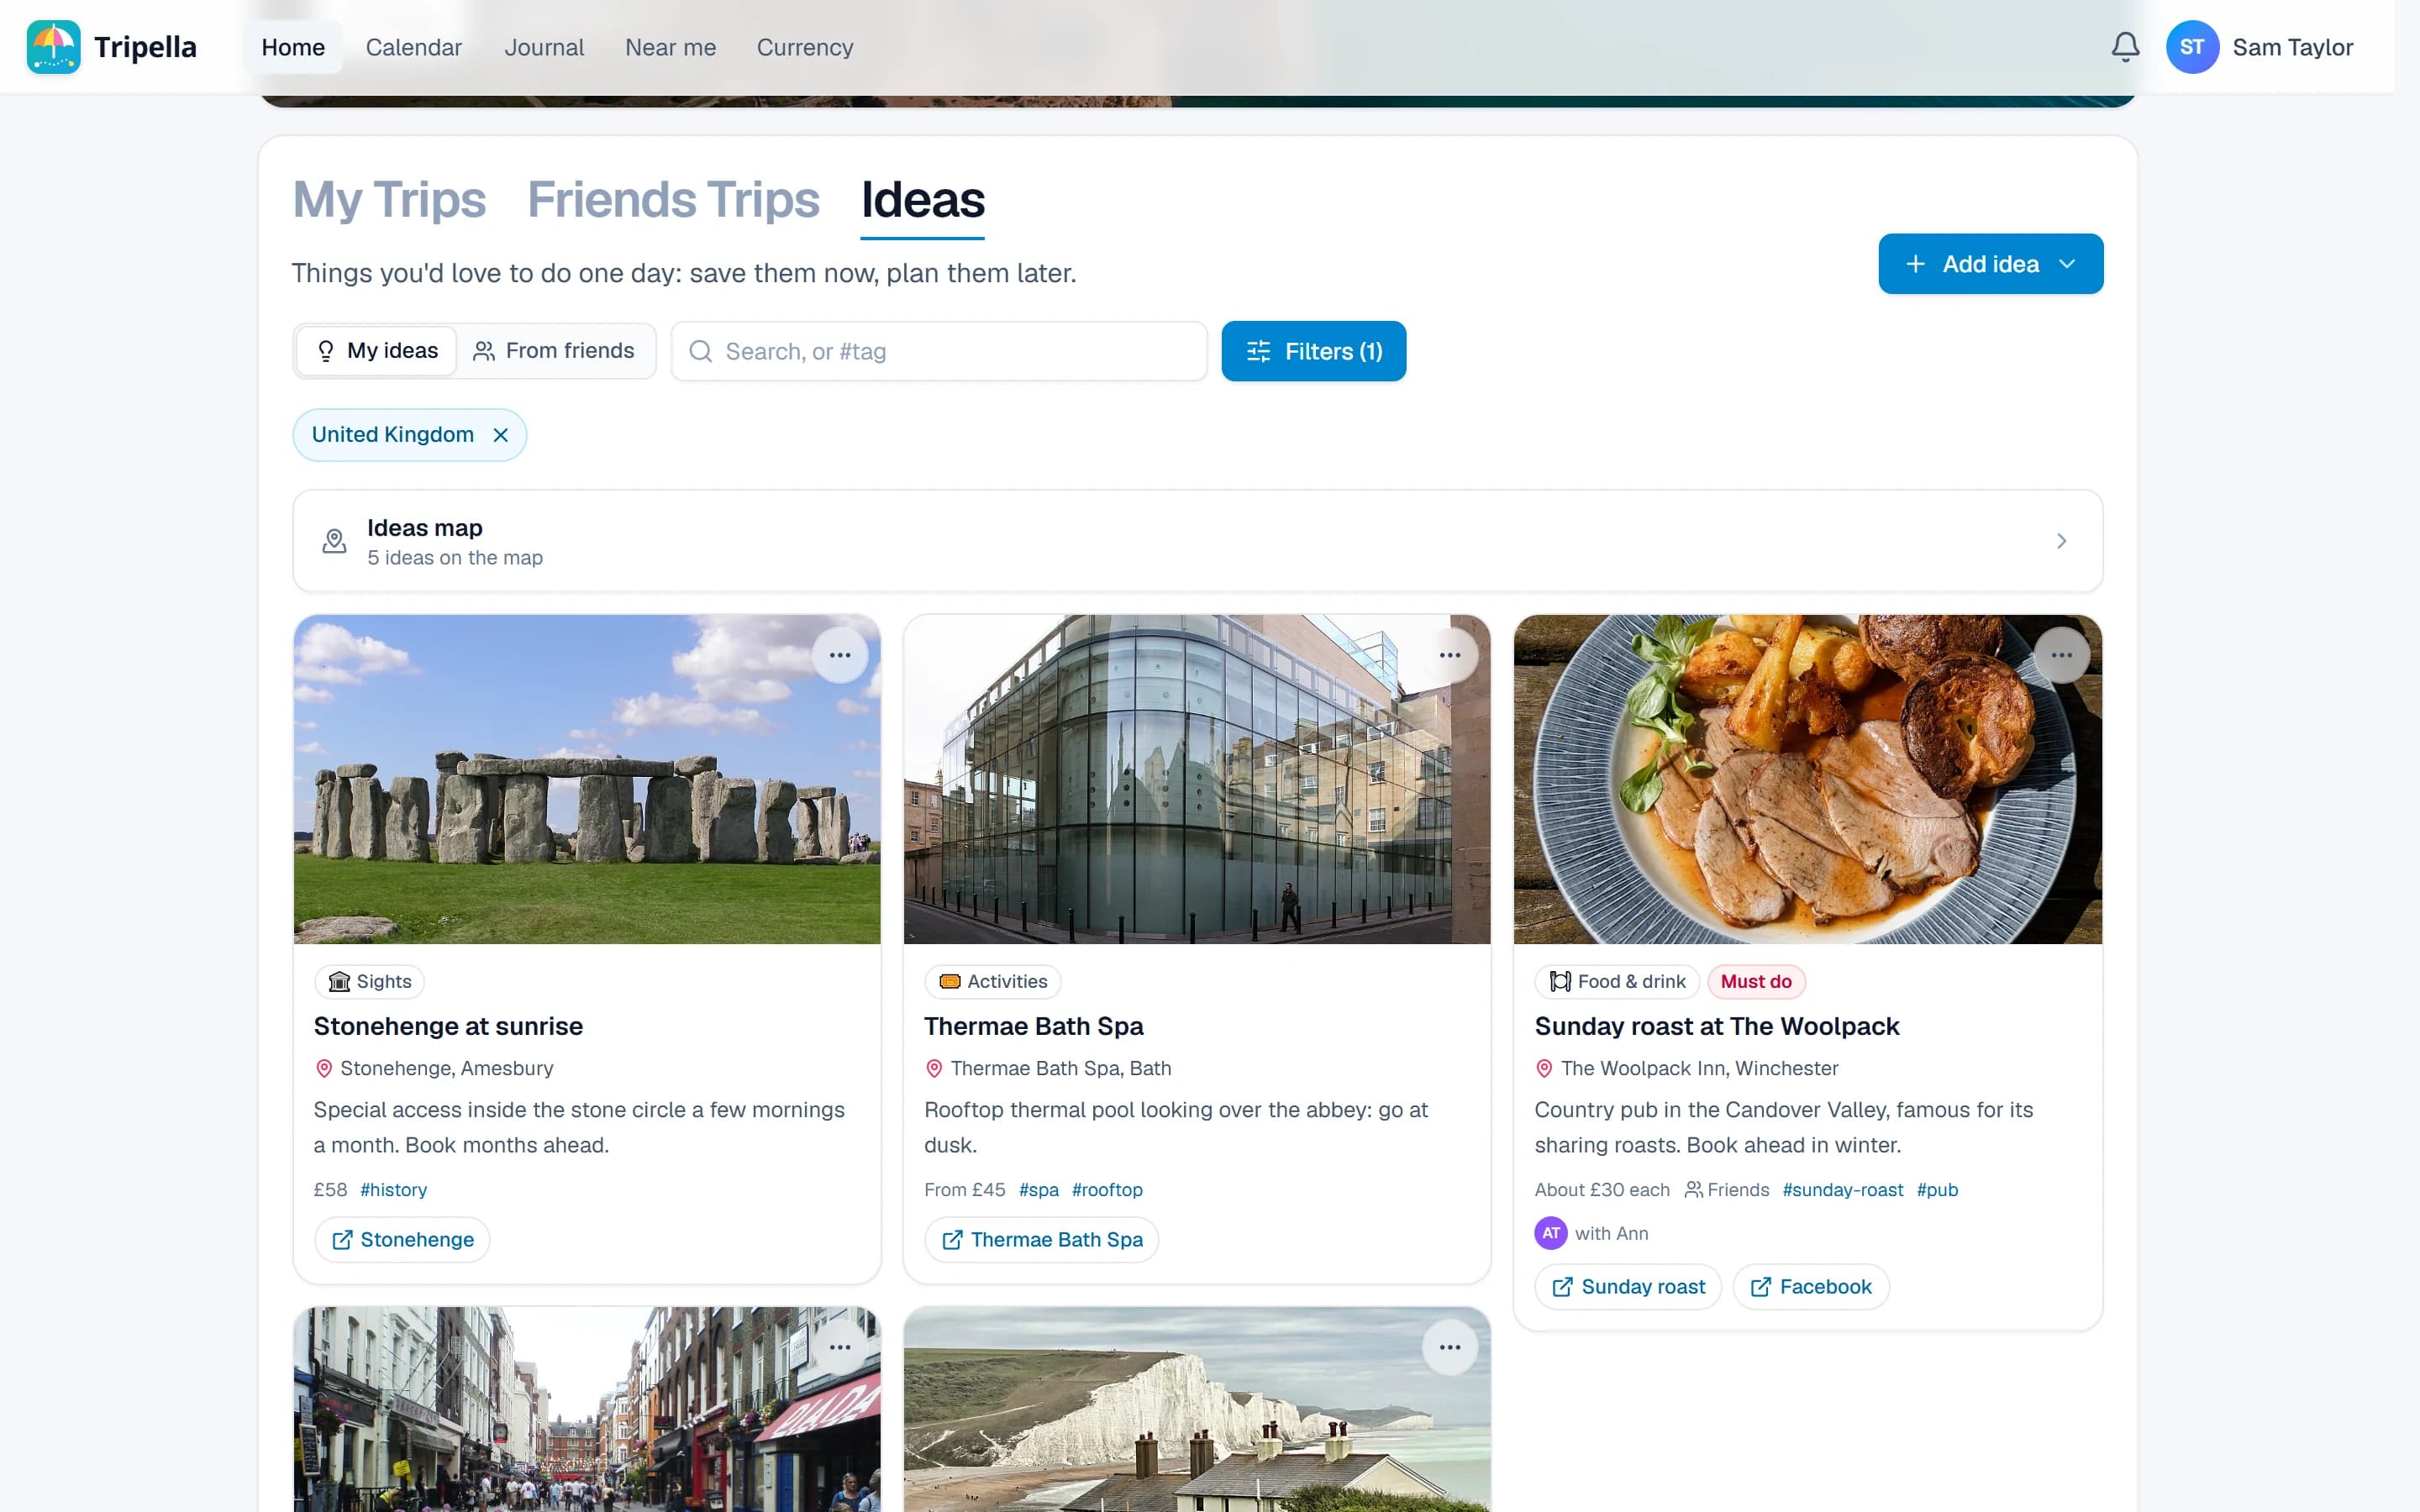
Task: Click the magnifier icon in search box
Action: pos(701,351)
